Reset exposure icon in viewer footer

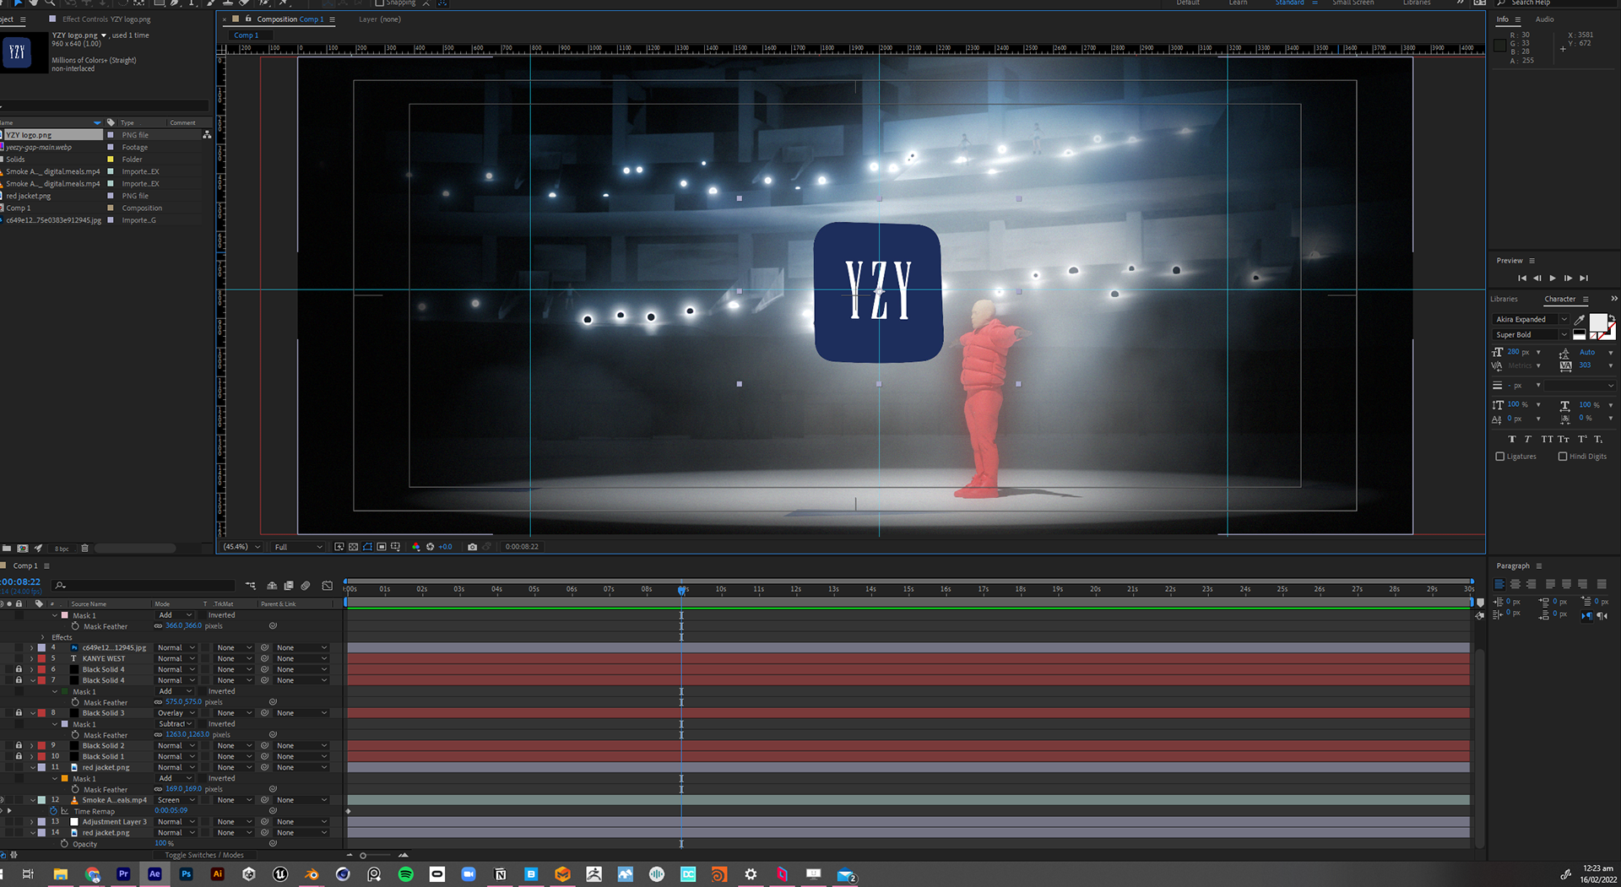pyautogui.click(x=430, y=547)
